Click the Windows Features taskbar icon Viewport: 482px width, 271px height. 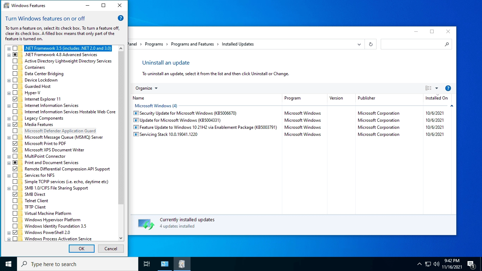coord(182,264)
